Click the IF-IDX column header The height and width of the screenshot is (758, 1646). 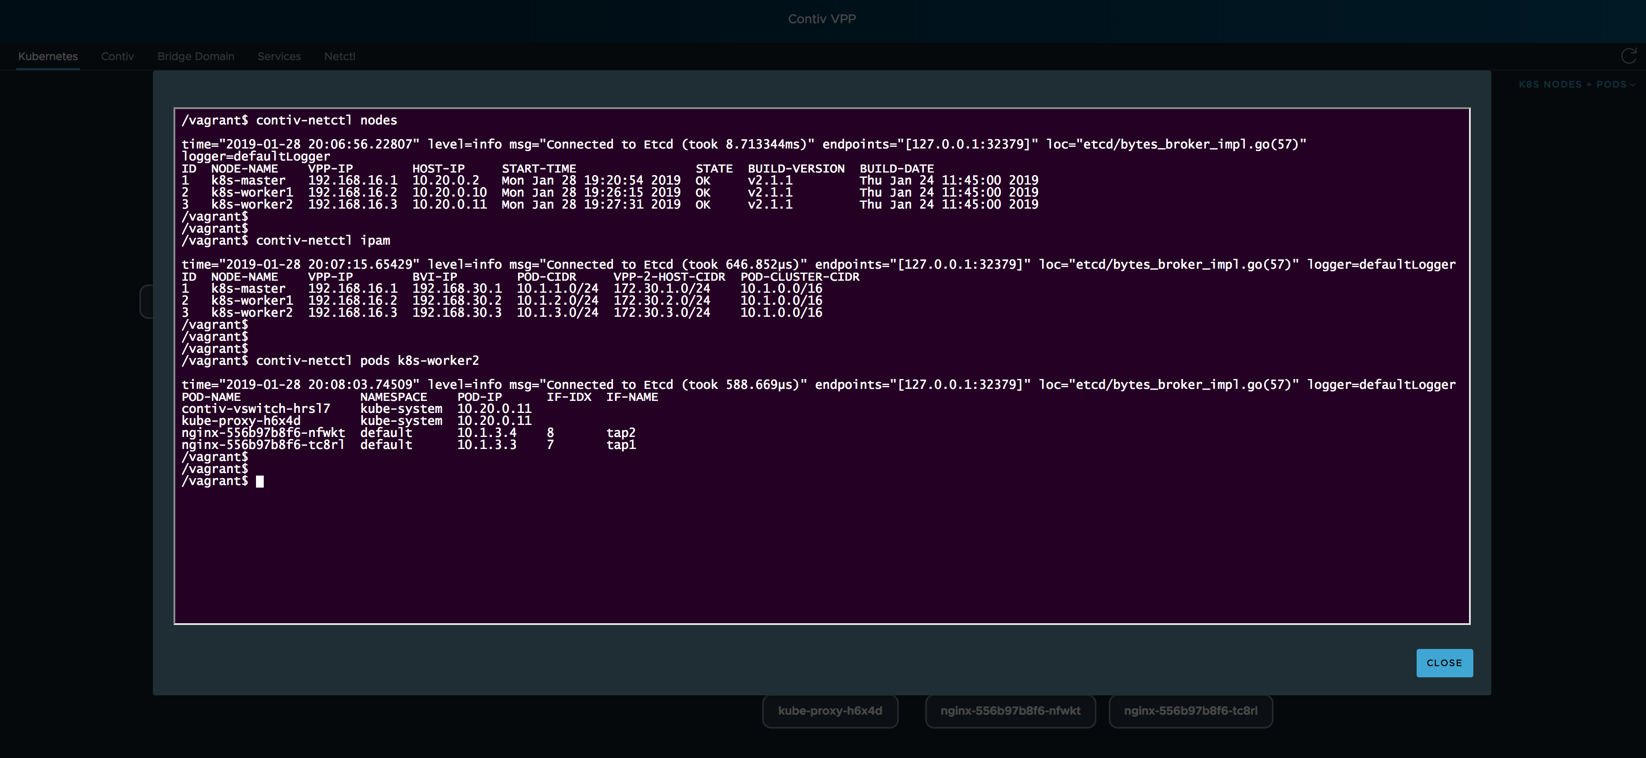pyautogui.click(x=569, y=397)
